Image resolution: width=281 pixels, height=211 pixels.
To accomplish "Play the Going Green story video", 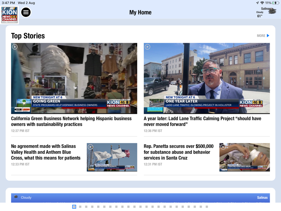I will pyautogui.click(x=15, y=47).
